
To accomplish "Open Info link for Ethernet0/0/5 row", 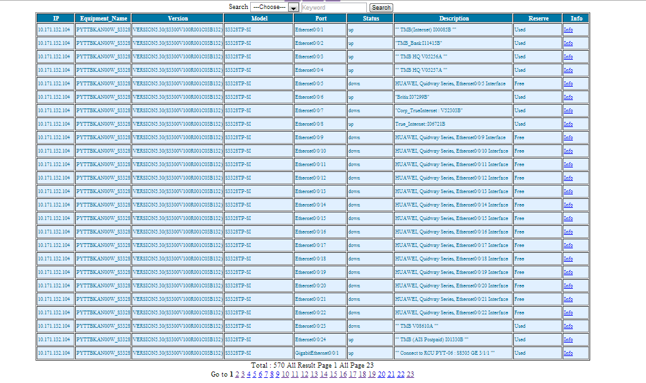I will point(568,83).
